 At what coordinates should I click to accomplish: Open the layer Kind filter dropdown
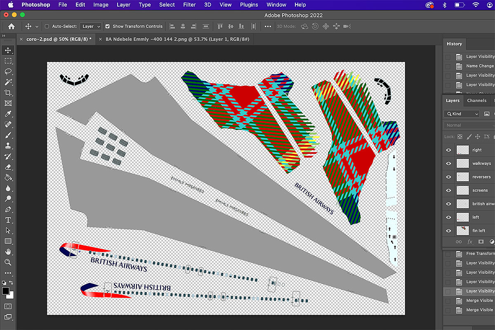tap(462, 114)
